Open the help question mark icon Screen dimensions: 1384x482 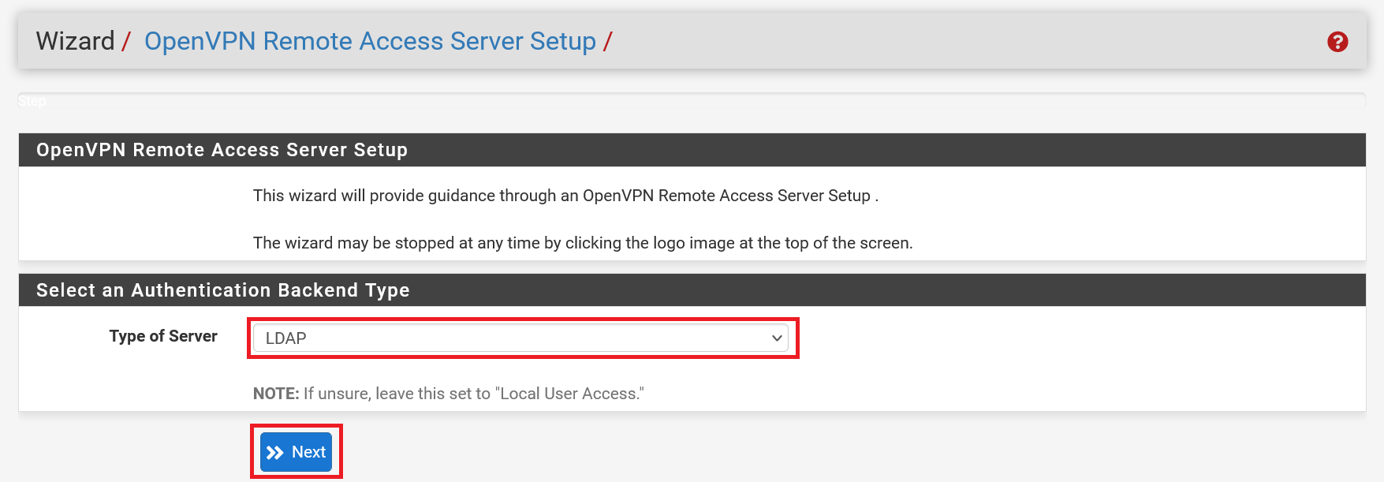[1337, 42]
